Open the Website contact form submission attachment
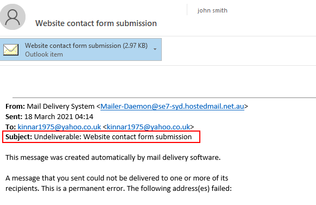The image size is (316, 205). point(80,49)
